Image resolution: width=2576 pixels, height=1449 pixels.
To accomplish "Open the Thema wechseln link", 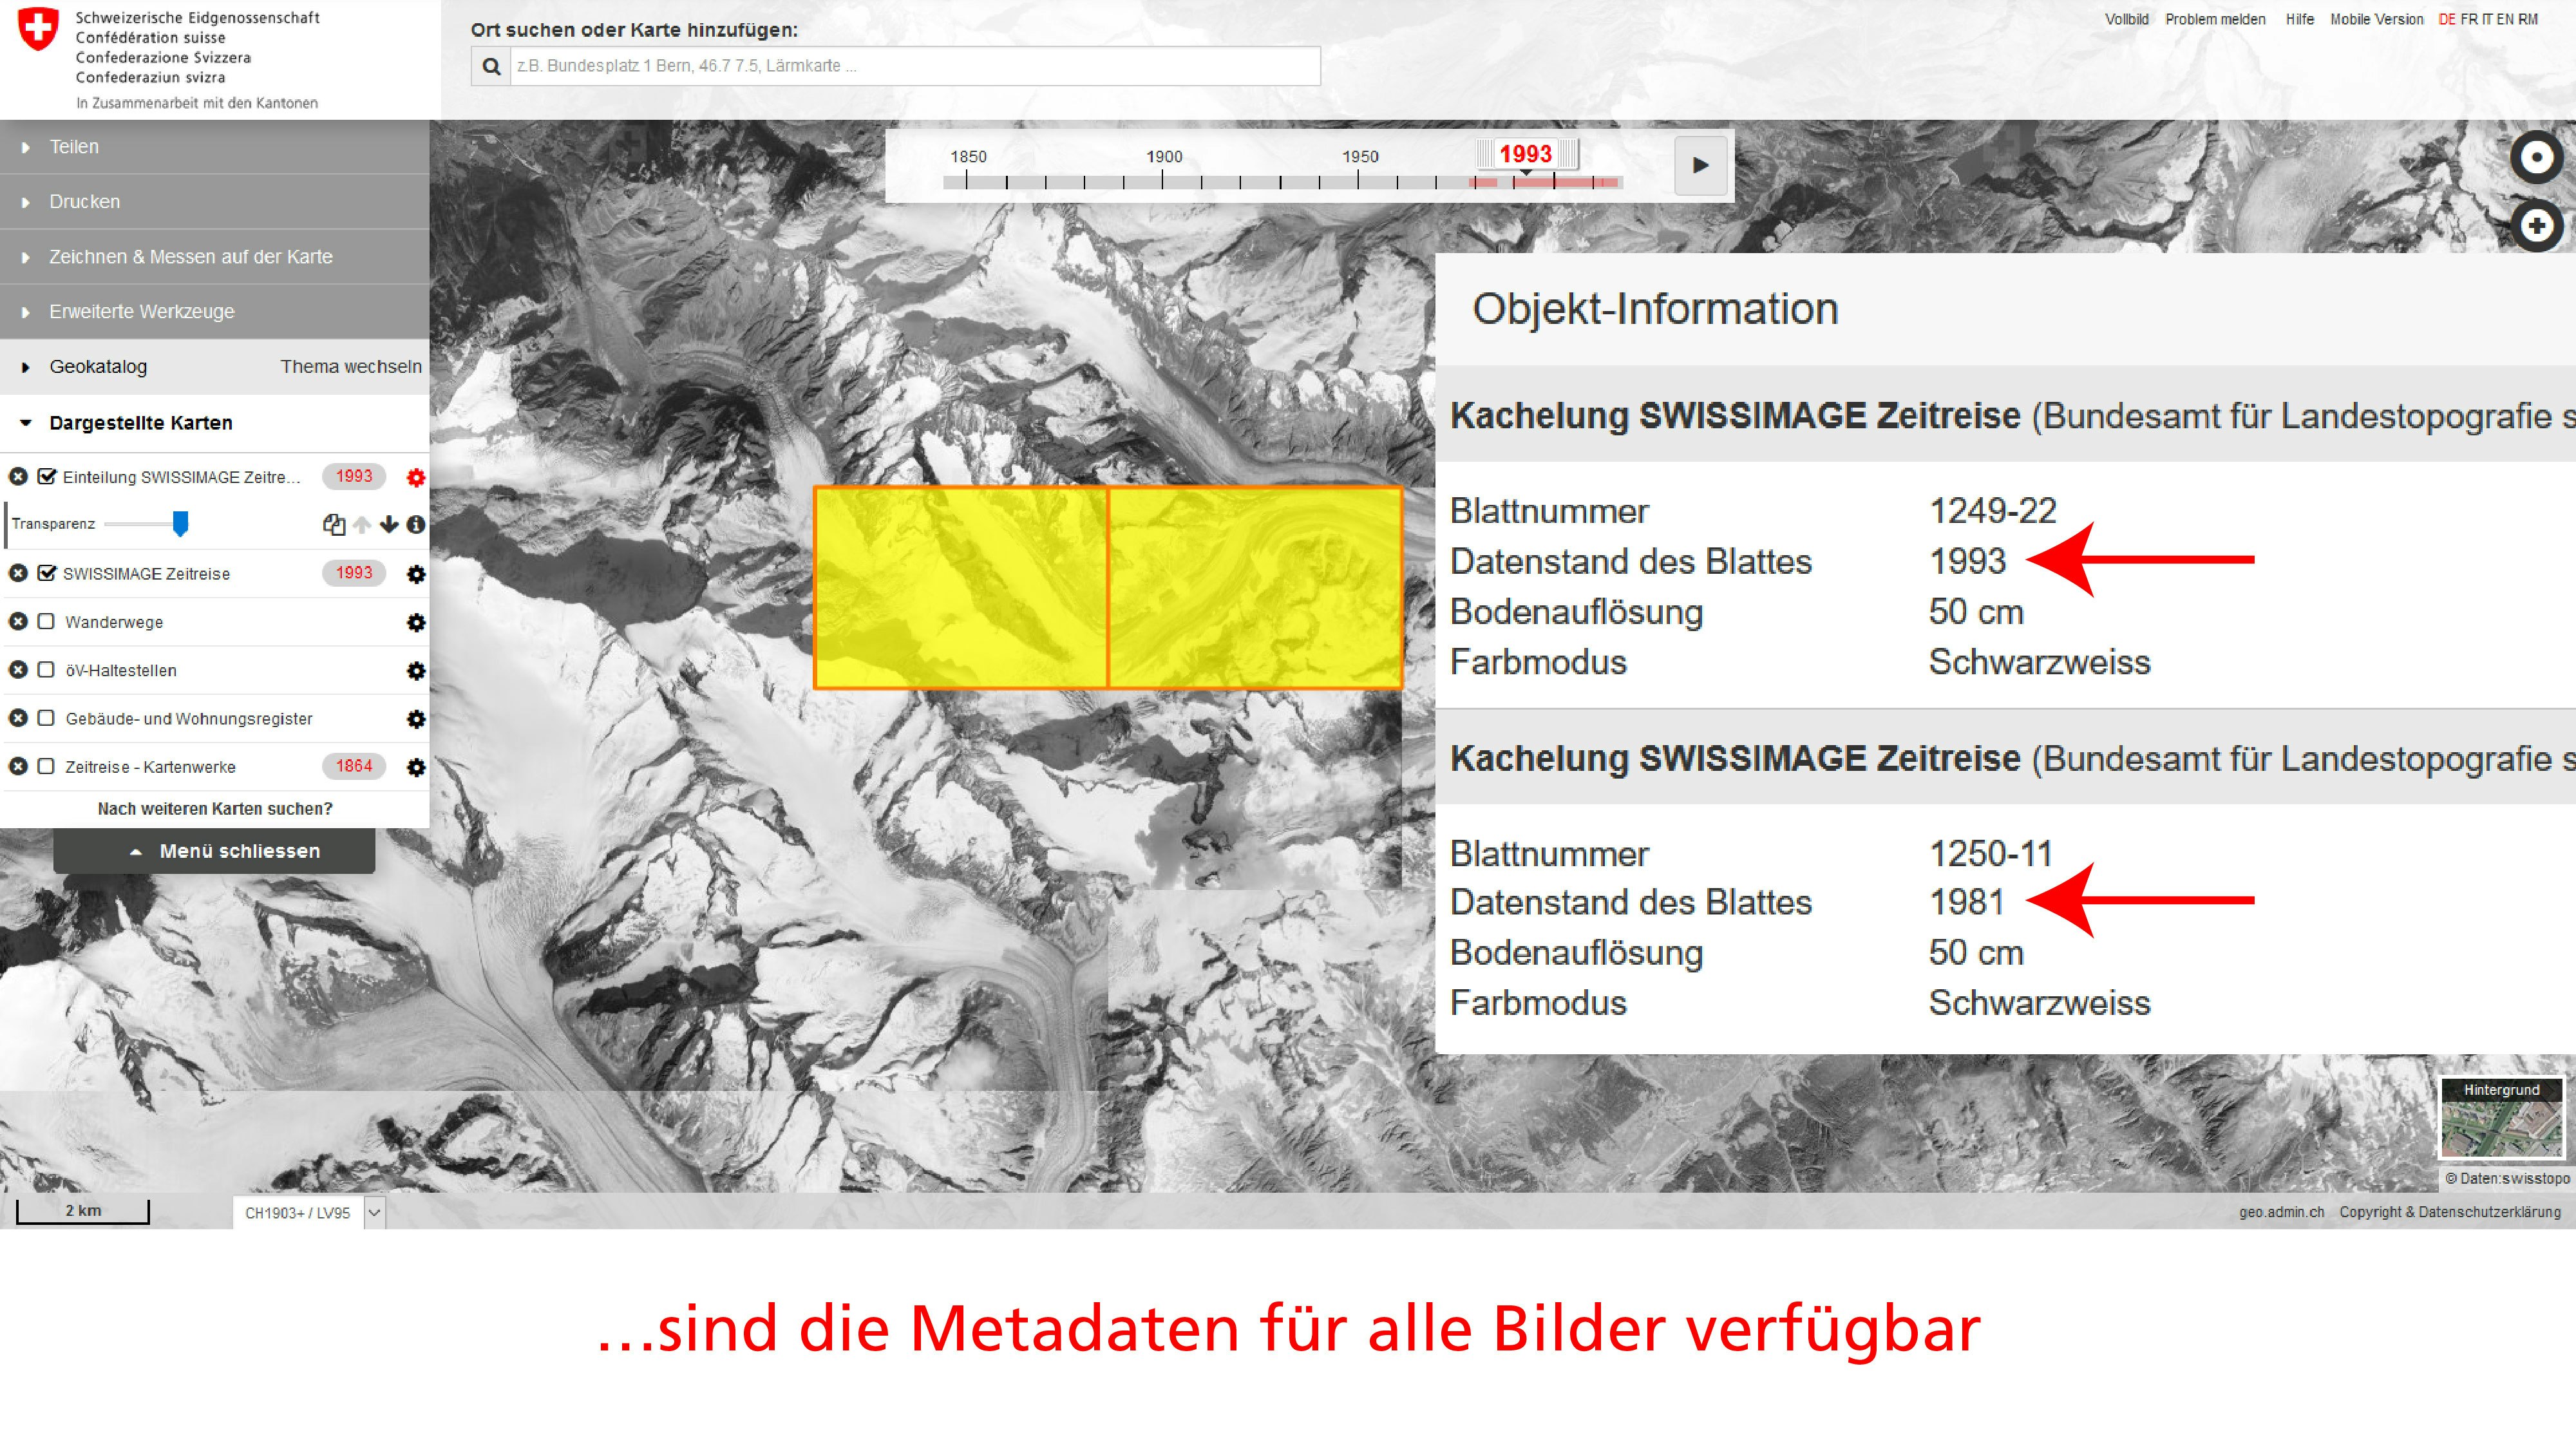I will (351, 367).
